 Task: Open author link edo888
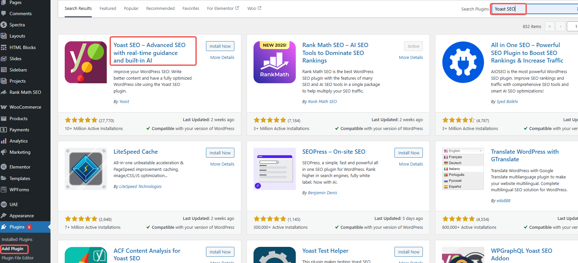pos(503,200)
